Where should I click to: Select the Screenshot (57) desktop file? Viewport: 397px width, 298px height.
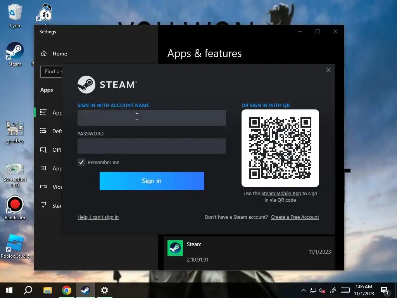15,175
